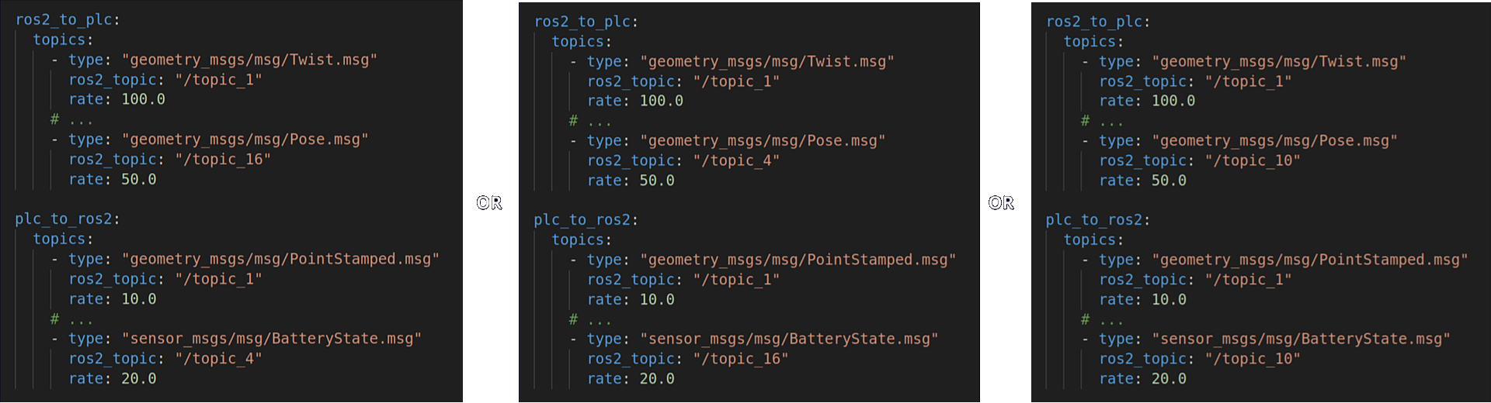
Task: Click "/topic_10" below BatteryState.msg in the right panel
Action: pos(1253,359)
